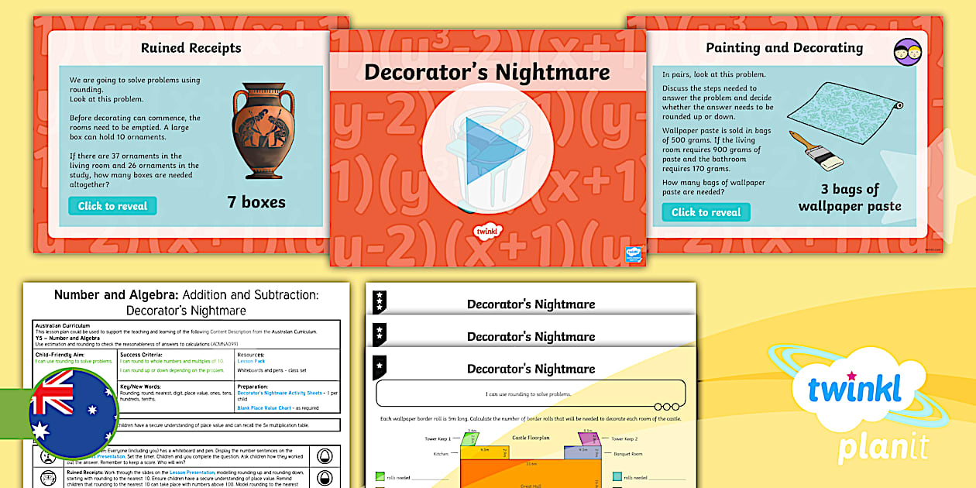Viewport: 976px width, 488px height.
Task: Click the Twinkl owl logo below the play button
Action: (x=488, y=231)
